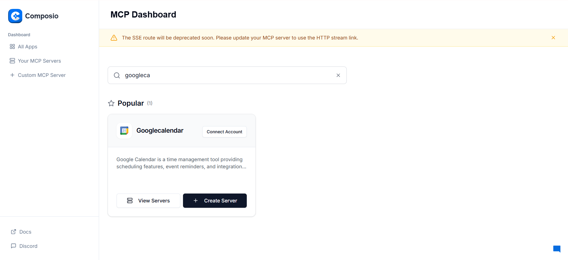Open the All Apps page
Screen dimensions: 568x260
pyautogui.click(x=27, y=47)
